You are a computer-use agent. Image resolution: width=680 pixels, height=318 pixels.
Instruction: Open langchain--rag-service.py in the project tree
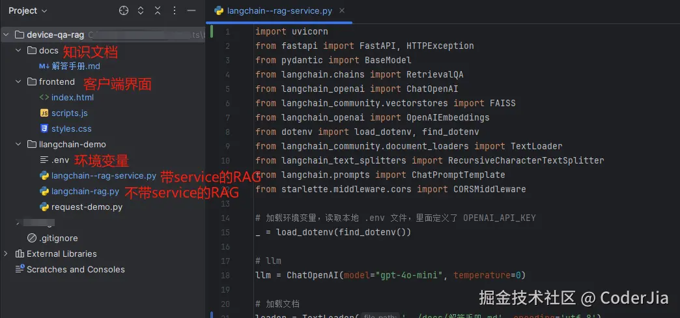(104, 176)
